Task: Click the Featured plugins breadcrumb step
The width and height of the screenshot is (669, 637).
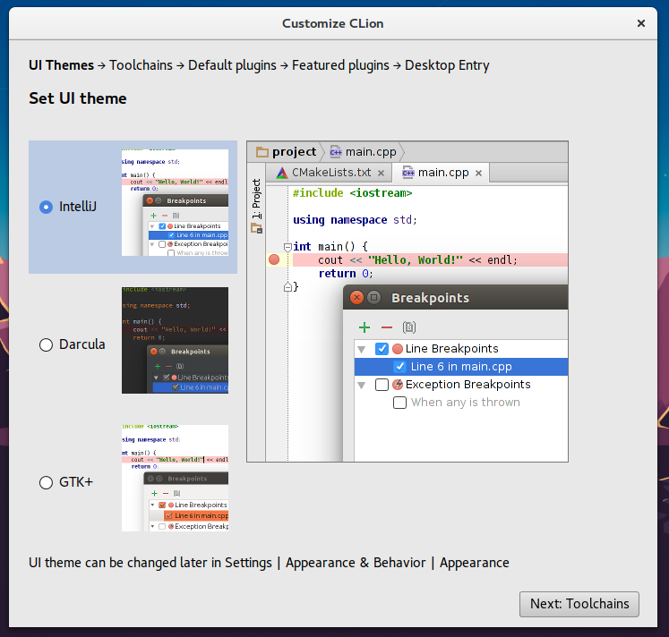Action: tap(340, 65)
